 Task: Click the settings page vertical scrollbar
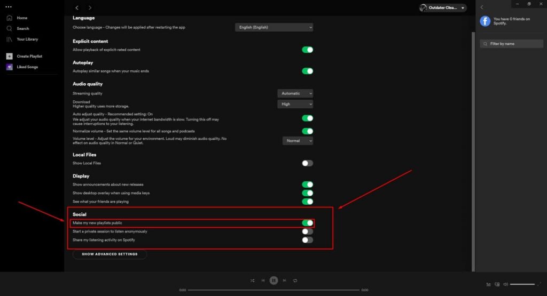click(473, 151)
